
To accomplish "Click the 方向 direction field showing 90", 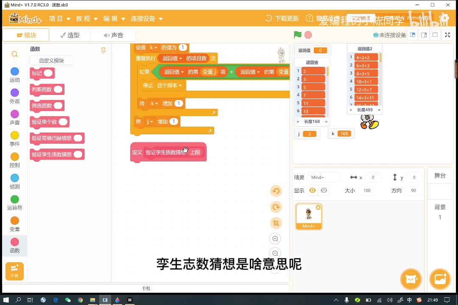I will coord(413,190).
